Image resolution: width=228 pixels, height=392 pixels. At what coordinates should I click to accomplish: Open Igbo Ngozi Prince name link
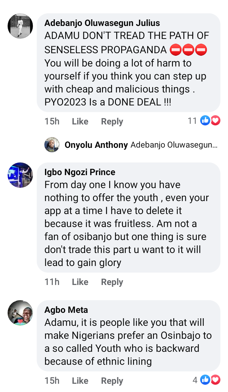pos(80,172)
